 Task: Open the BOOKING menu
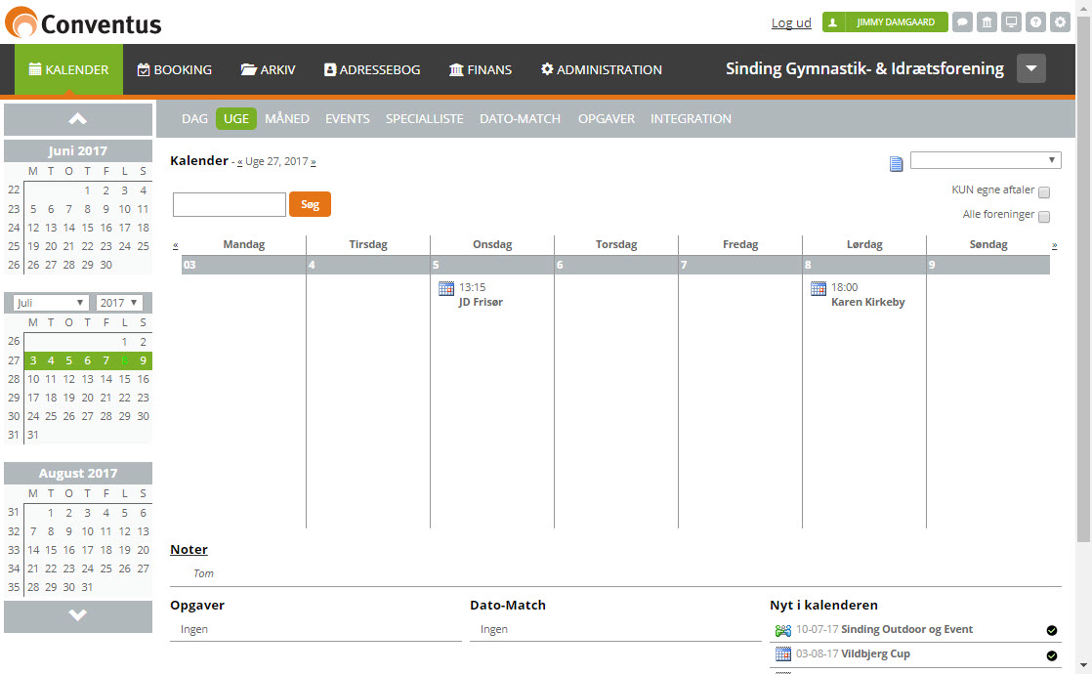coord(175,70)
